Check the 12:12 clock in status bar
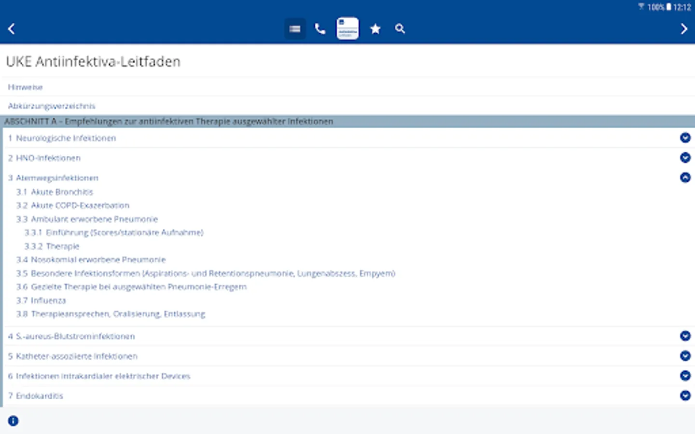 point(682,7)
